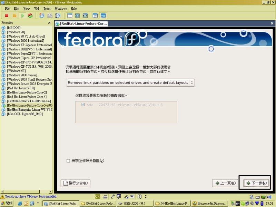The width and height of the screenshot is (276, 207).
Task: Open the partition layout dropdown
Action: pos(130,82)
